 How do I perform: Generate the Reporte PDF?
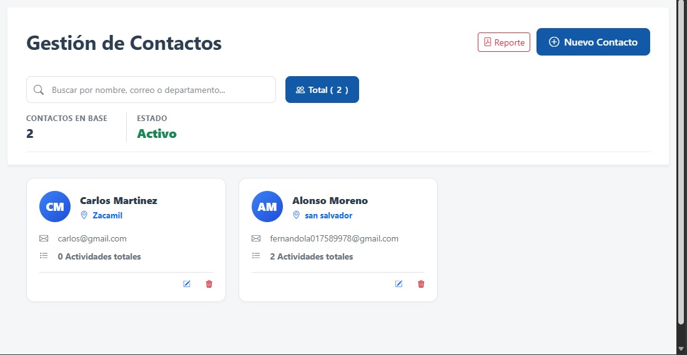[504, 42]
